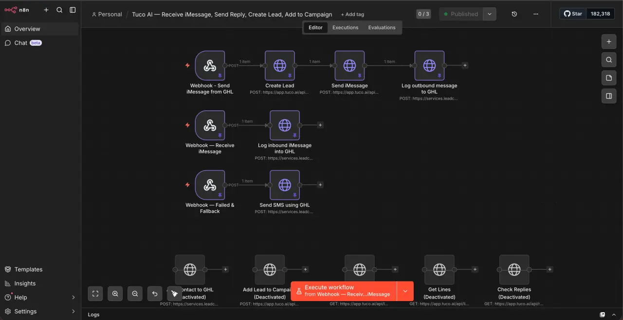Expand the Logs panel chevron
The width and height of the screenshot is (623, 320).
click(614, 315)
